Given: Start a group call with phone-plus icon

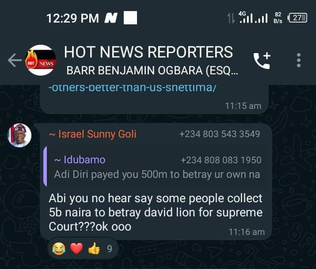Looking at the screenshot, I should pos(262,61).
